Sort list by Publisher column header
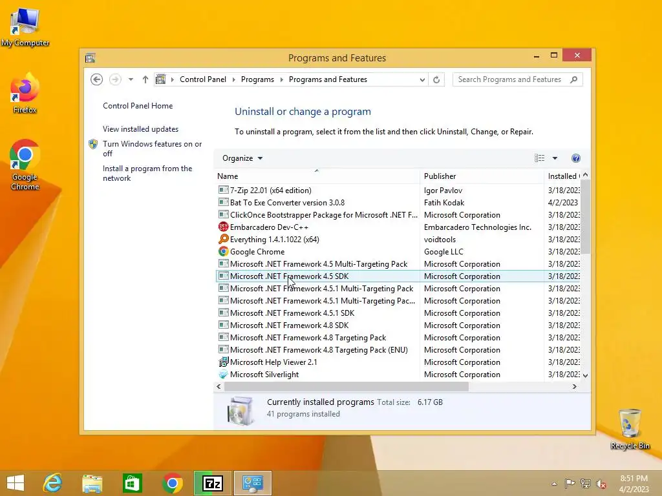Viewport: 662px width, 496px height. coord(482,176)
